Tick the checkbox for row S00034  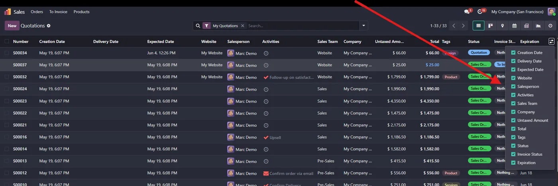pos(7,53)
